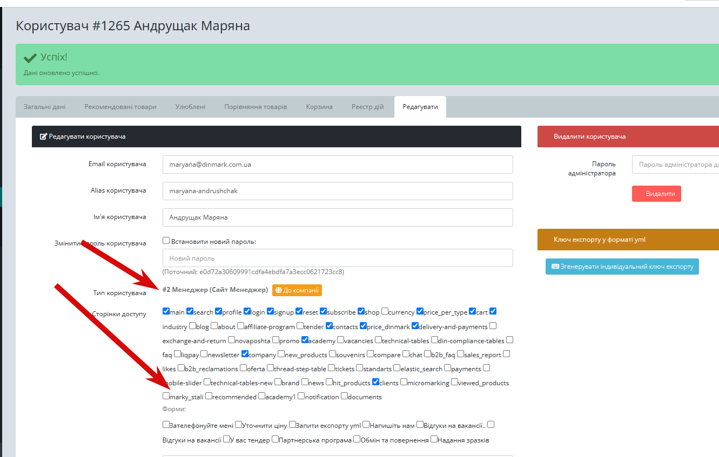Viewport: 719px width, 457px height.
Task: Click the red Видалити button
Action: tap(656, 194)
